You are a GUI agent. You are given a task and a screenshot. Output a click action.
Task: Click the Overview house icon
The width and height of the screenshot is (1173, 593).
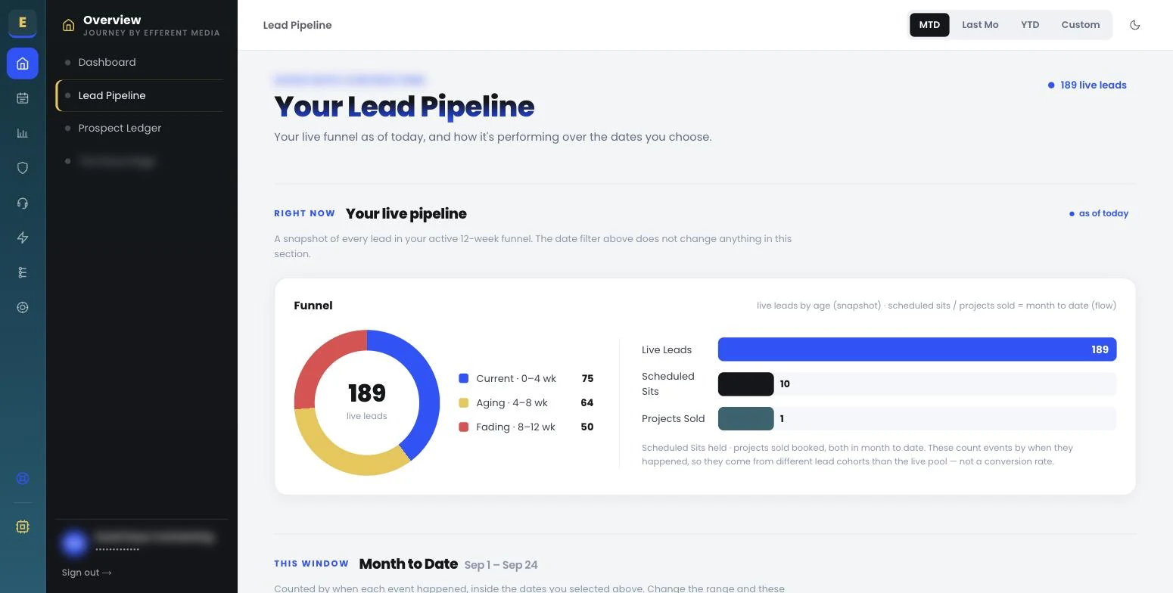point(68,25)
